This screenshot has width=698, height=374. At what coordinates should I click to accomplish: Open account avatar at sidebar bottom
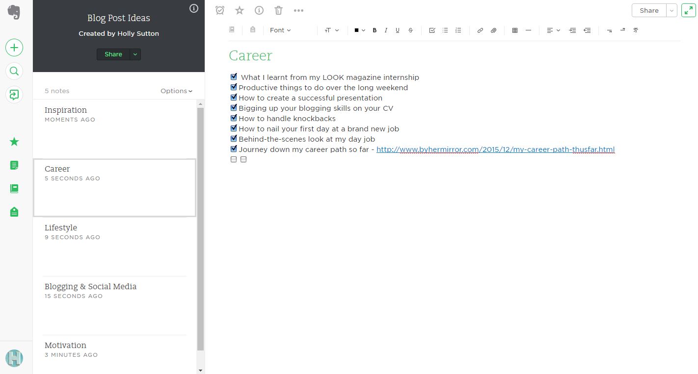point(14,358)
